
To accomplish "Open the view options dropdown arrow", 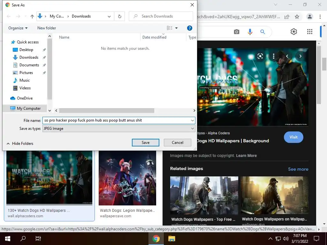I will coord(176,28).
